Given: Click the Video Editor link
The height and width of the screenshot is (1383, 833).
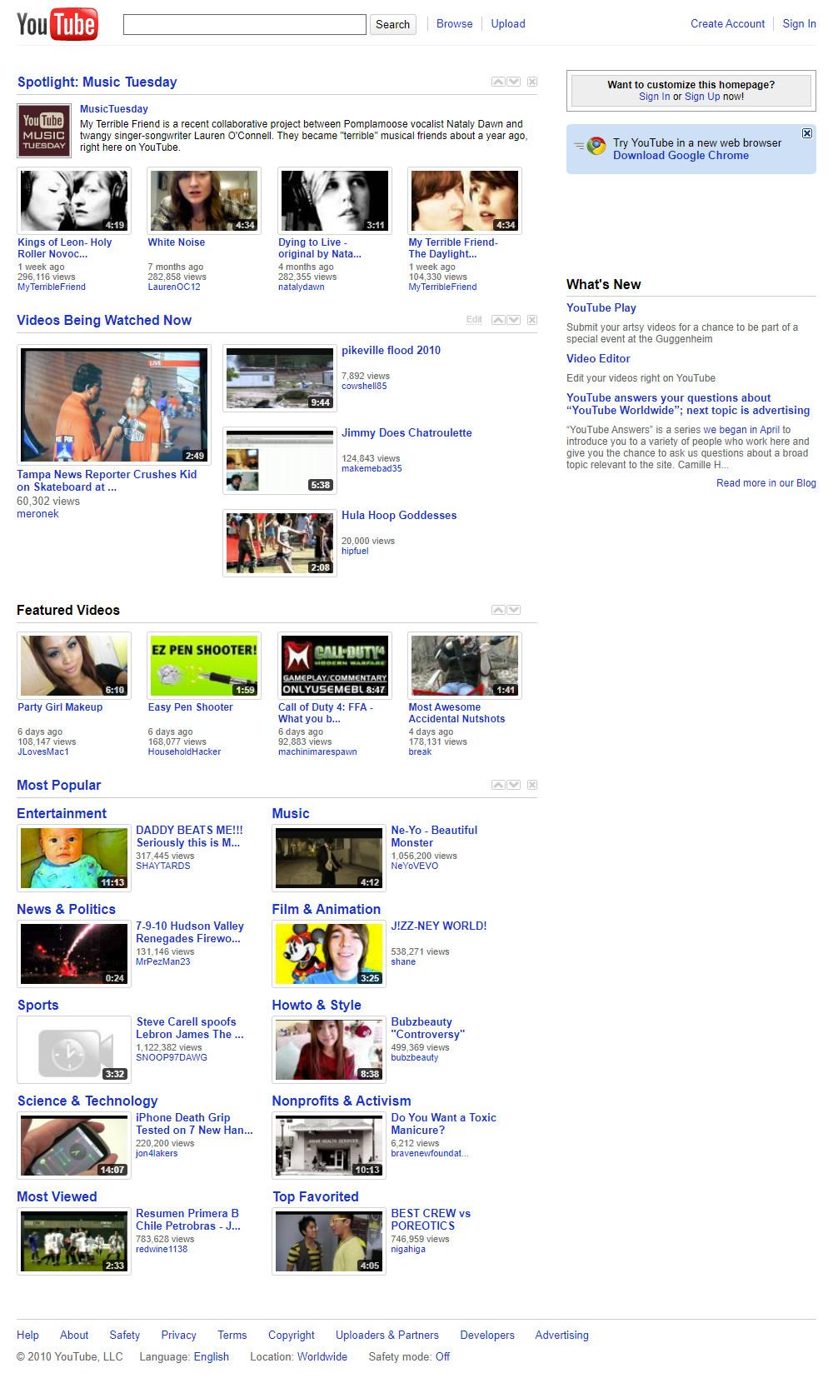Looking at the screenshot, I should click(598, 359).
